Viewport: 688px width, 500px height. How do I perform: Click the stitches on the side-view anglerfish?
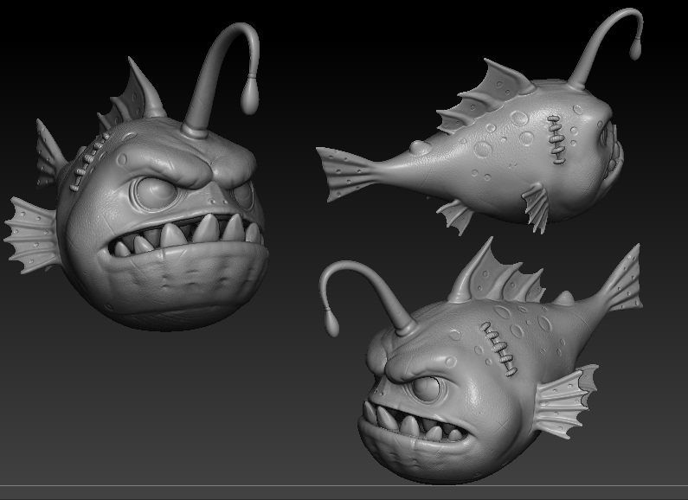[x=556, y=139]
